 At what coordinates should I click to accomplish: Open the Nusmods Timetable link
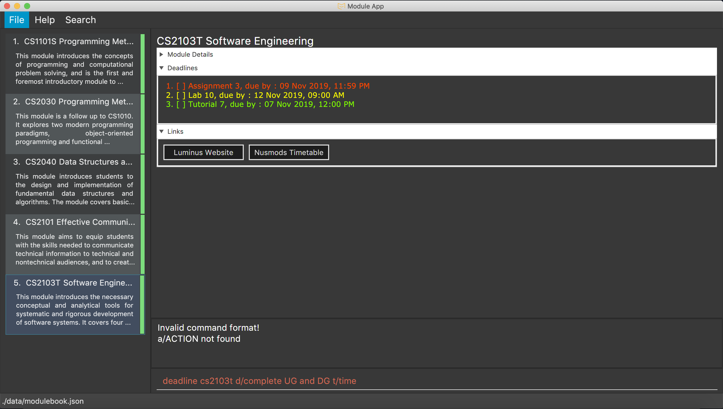[x=289, y=153]
